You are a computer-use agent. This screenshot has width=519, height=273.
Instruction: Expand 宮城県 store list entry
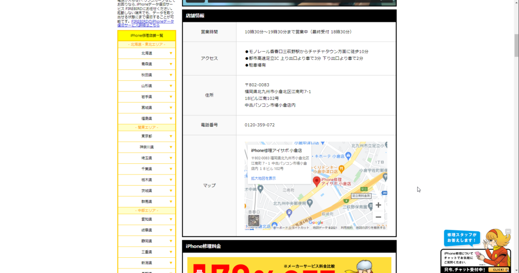[146, 108]
